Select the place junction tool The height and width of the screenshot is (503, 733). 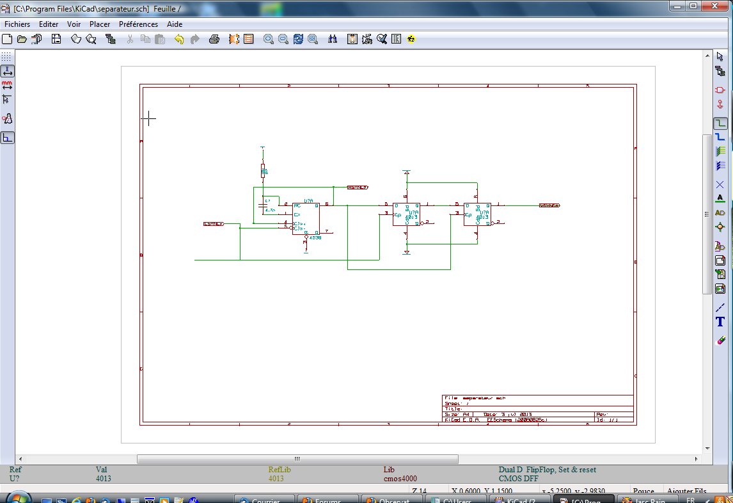coord(720,227)
